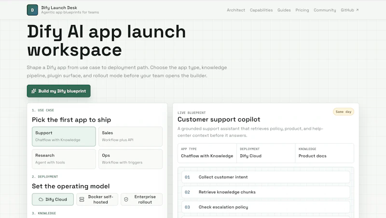Click the "Agentic app blueprints for teams" tagline
Viewport: 386px width, 218px height.
point(70,13)
